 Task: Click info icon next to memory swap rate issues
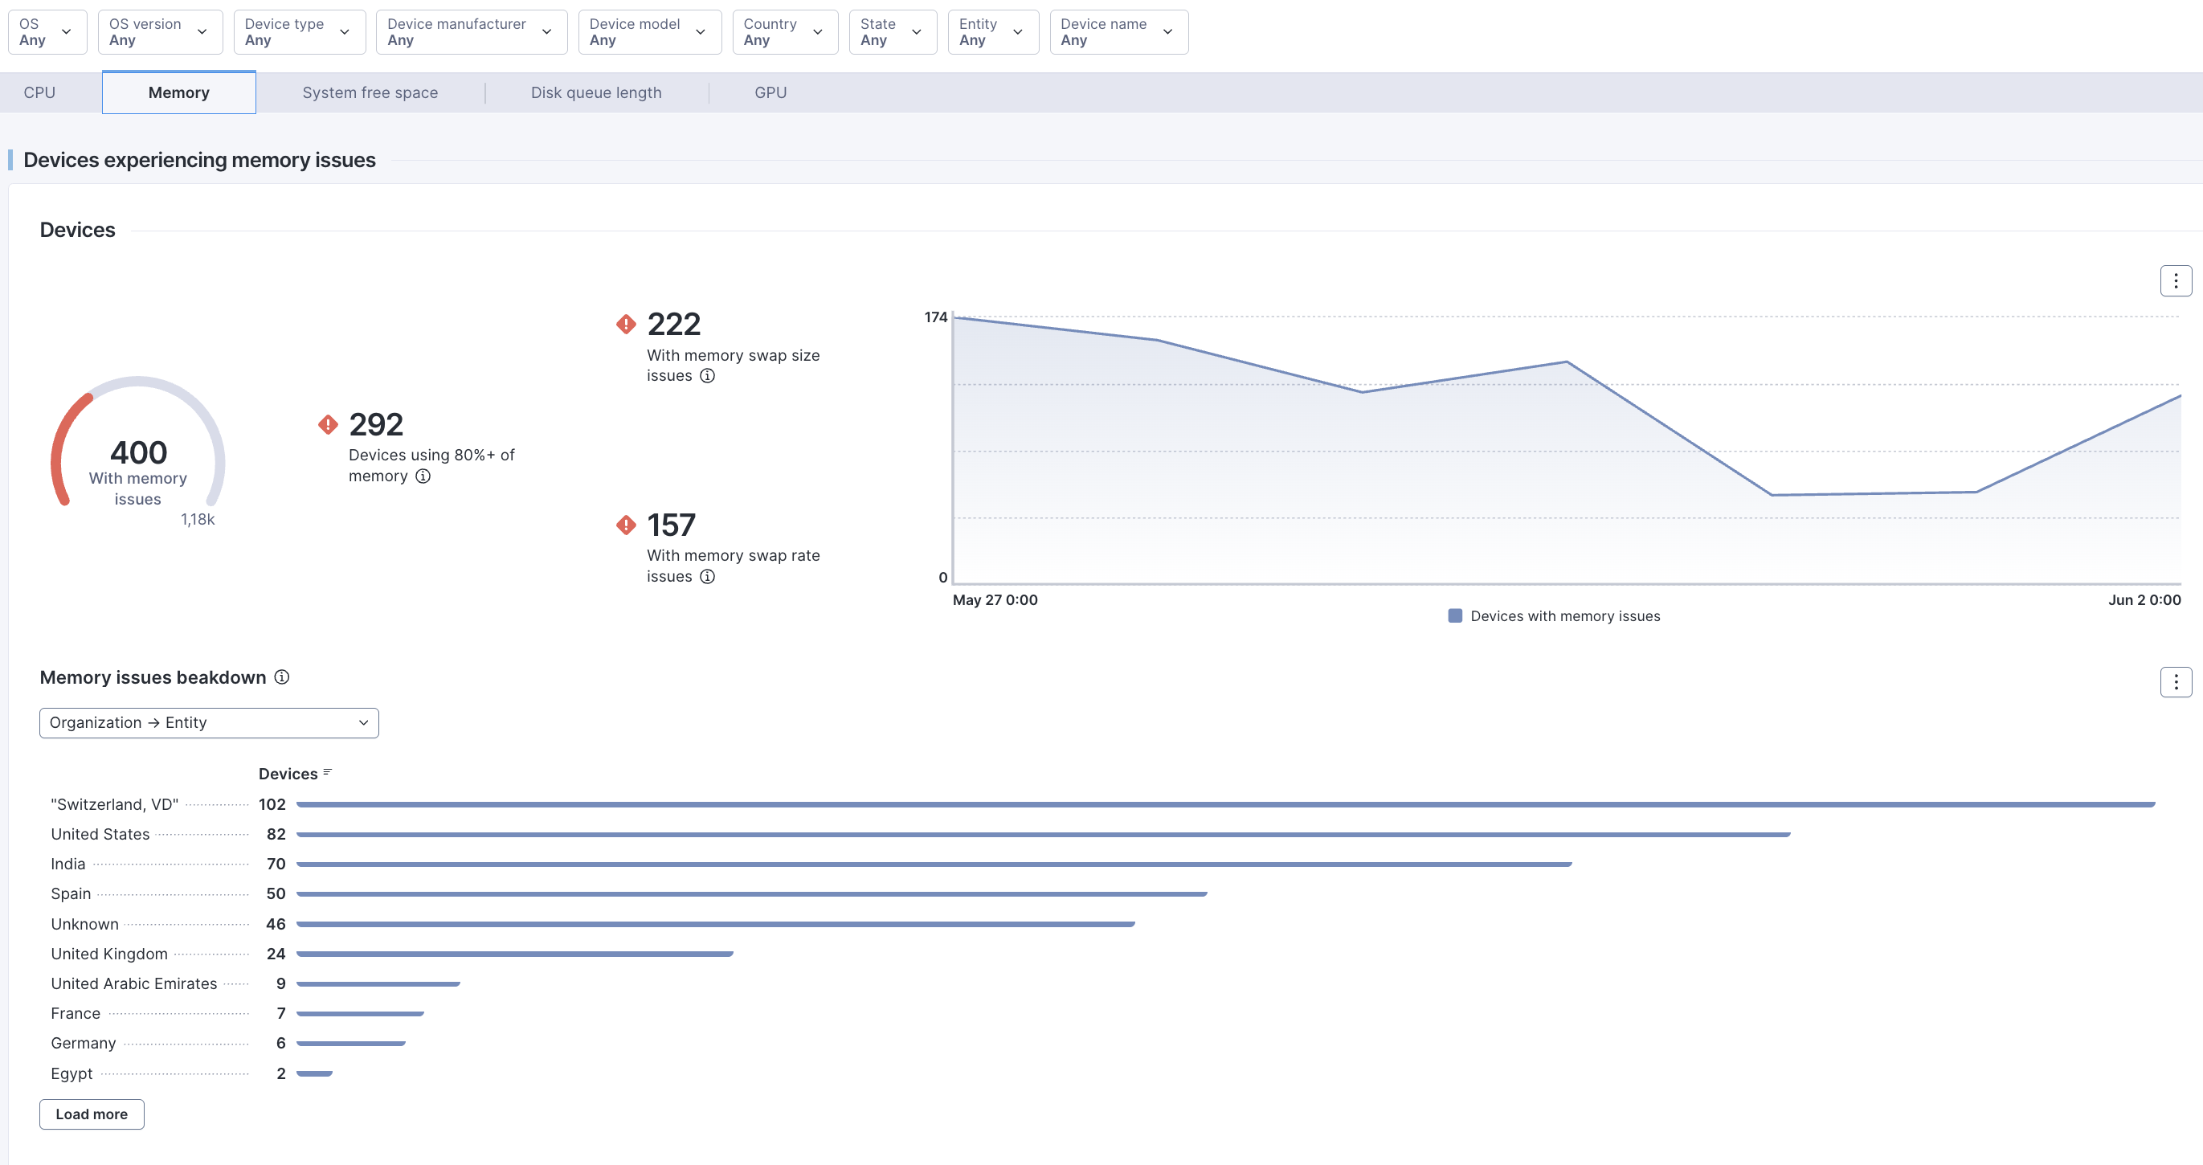707,577
